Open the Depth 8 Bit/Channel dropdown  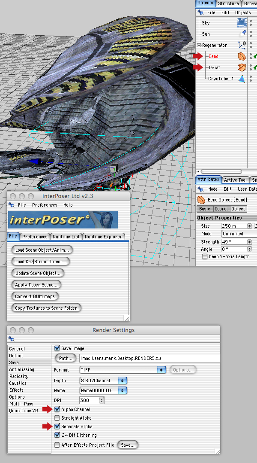coord(103,381)
